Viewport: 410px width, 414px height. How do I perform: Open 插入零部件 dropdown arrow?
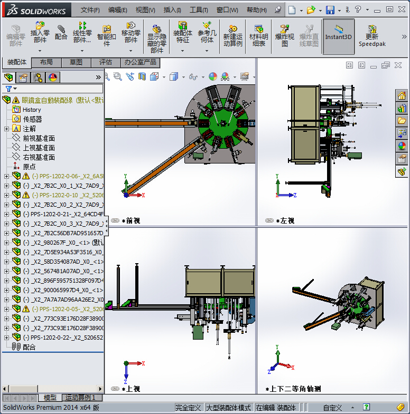(40, 51)
